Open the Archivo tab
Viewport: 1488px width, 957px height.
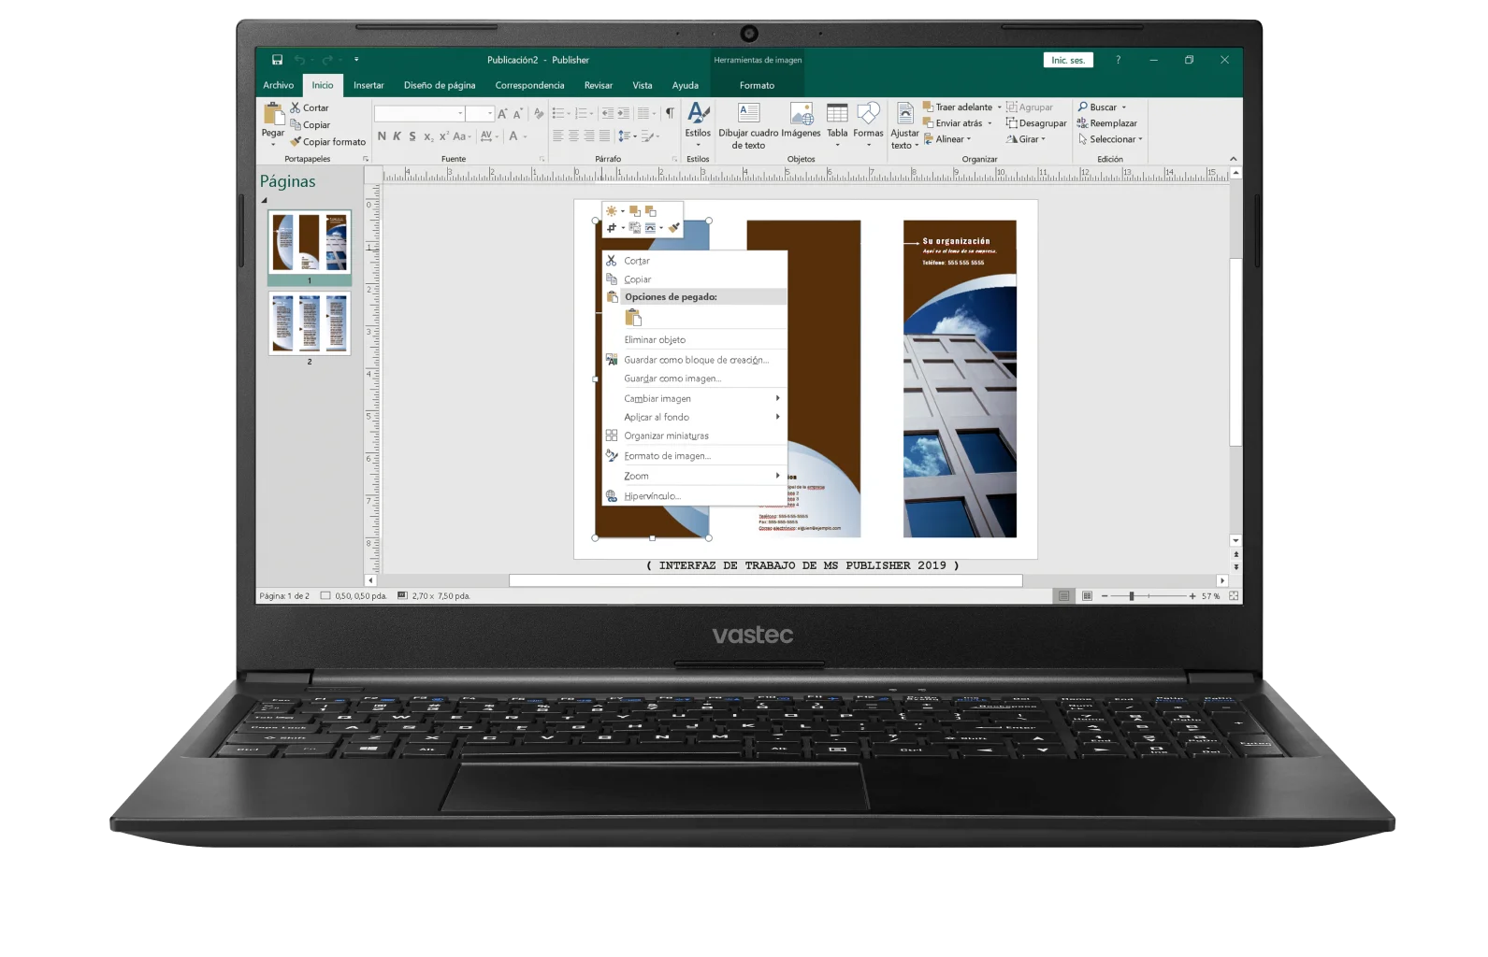[278, 85]
